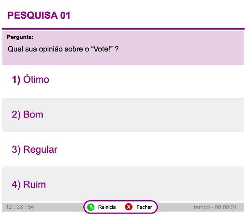The image size is (246, 216).
Task: Click the purple line under the title
Action: tap(123, 29)
